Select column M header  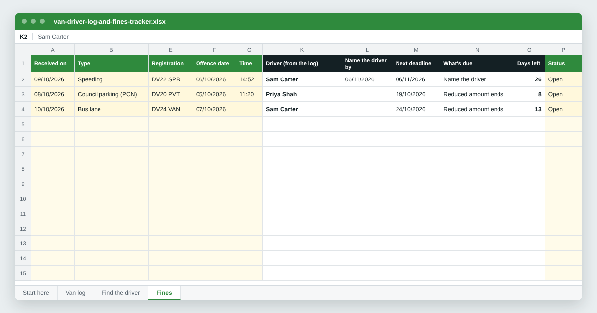416,50
